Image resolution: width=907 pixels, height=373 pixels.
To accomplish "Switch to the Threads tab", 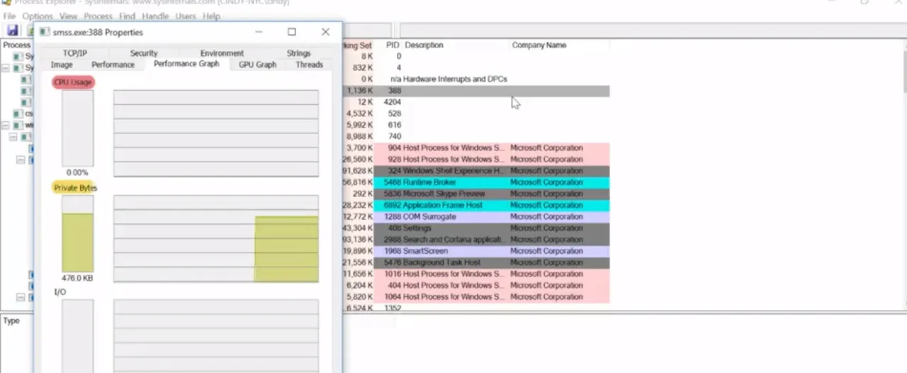I will point(309,65).
